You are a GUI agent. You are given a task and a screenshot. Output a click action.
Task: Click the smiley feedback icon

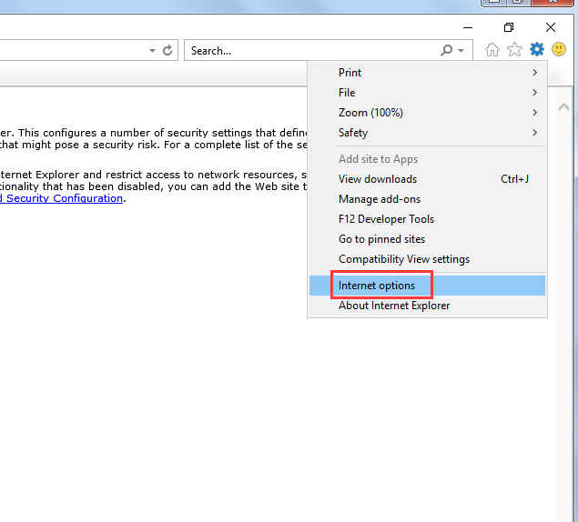pos(559,49)
